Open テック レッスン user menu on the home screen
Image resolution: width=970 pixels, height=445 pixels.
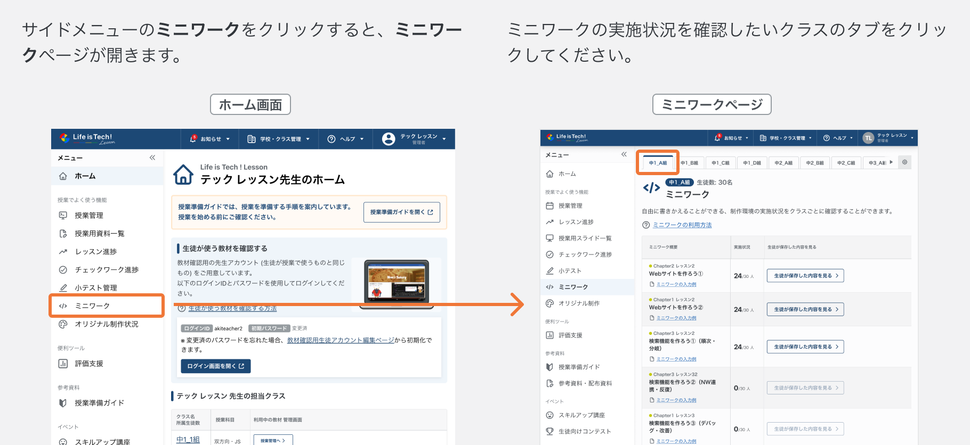click(x=414, y=139)
